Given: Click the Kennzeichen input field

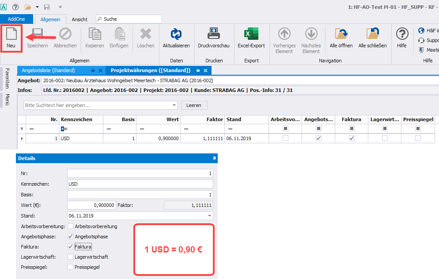Looking at the screenshot, I should pos(140,184).
